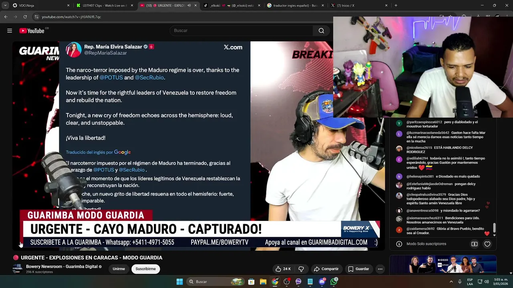The image size is (513, 288).
Task: Open WhatsApp from taskbar
Action: (x=334, y=282)
